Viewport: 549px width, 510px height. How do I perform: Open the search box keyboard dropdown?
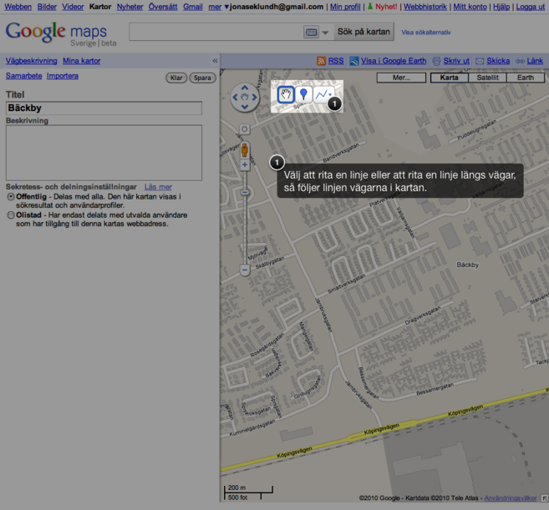coord(317,33)
